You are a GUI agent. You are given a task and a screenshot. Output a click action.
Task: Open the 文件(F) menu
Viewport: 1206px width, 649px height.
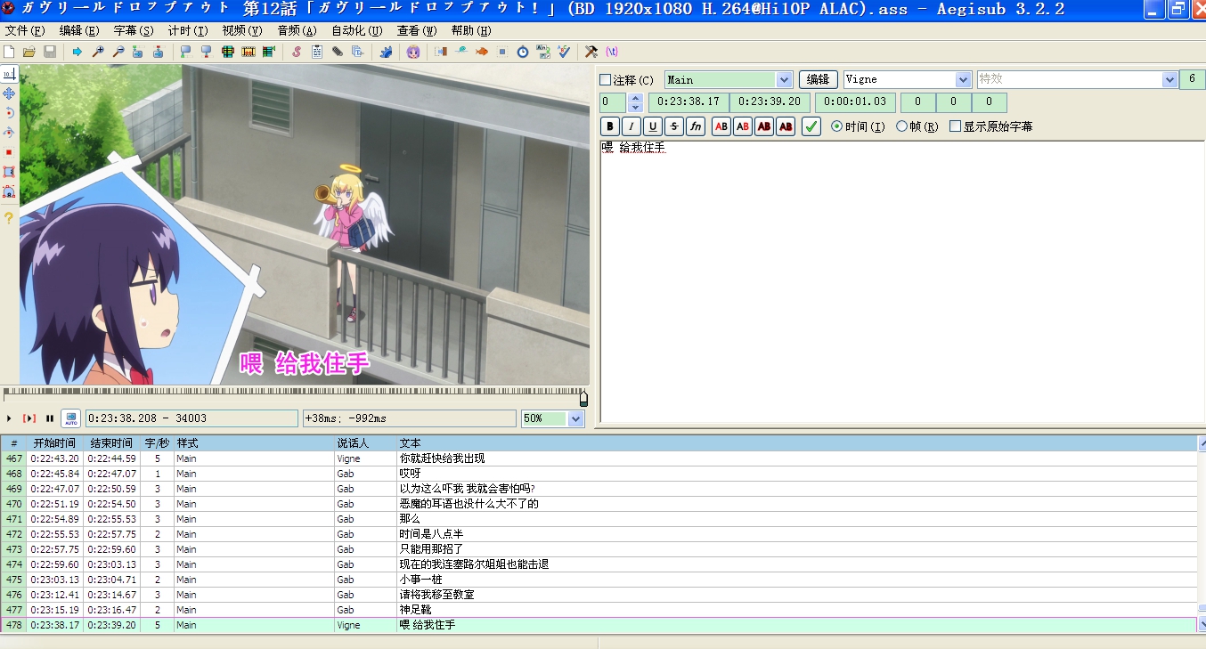[24, 30]
